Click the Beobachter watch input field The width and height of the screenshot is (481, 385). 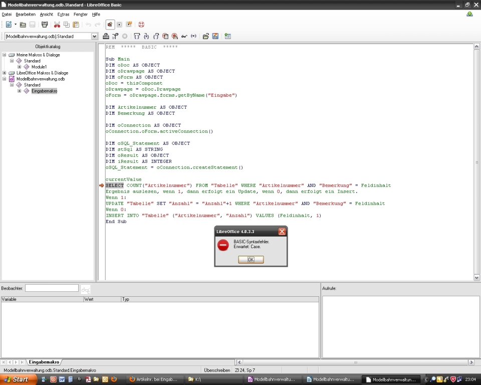click(x=52, y=288)
